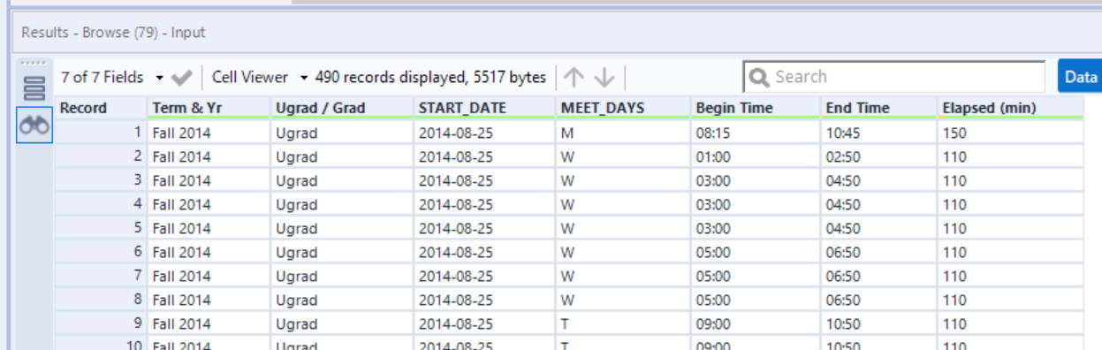
Task: Click Fall 2014 cell in record 4
Action: 209,204
